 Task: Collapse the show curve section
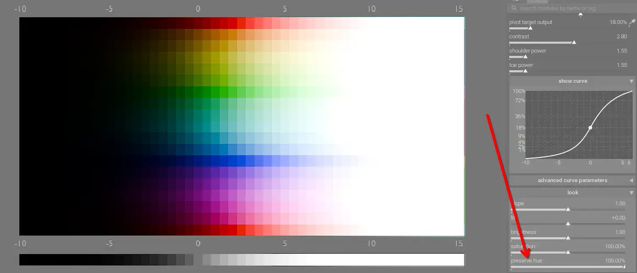tap(631, 81)
